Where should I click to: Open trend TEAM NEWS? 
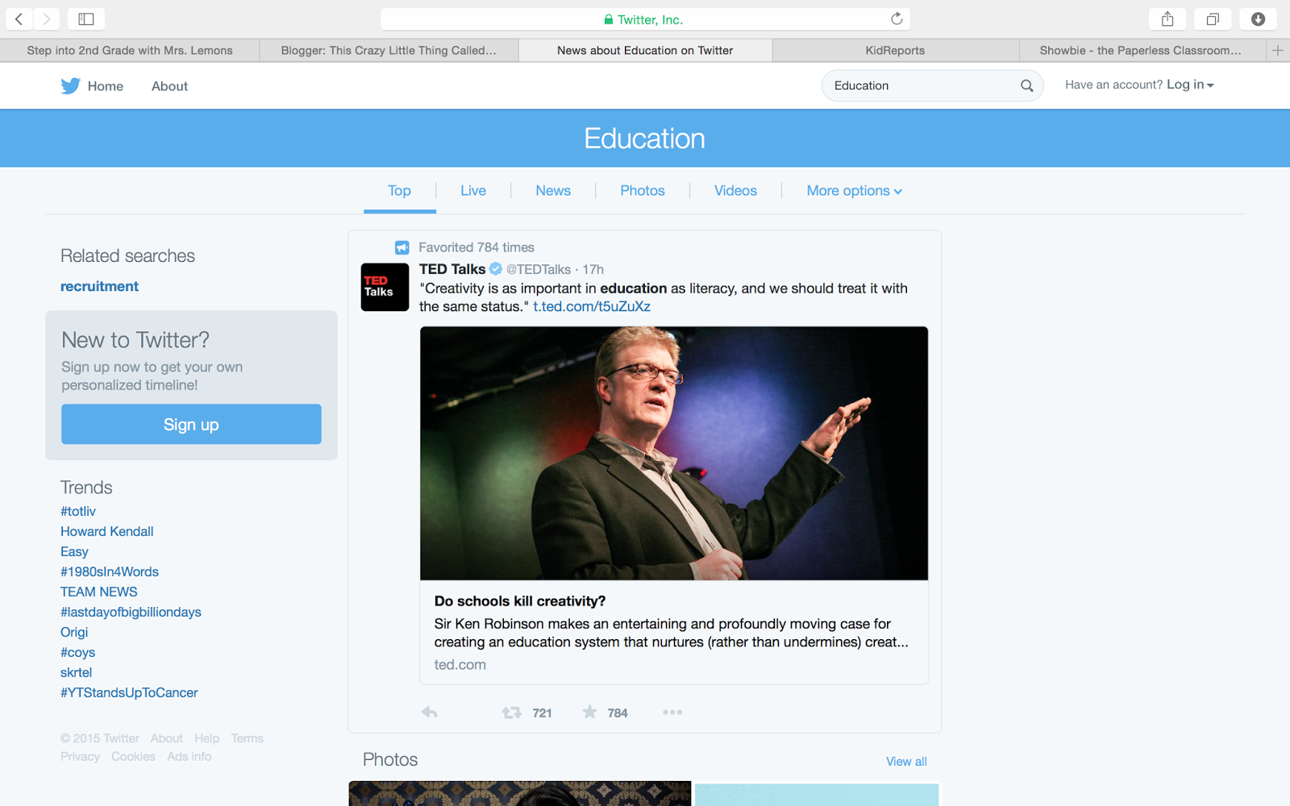[x=98, y=592]
